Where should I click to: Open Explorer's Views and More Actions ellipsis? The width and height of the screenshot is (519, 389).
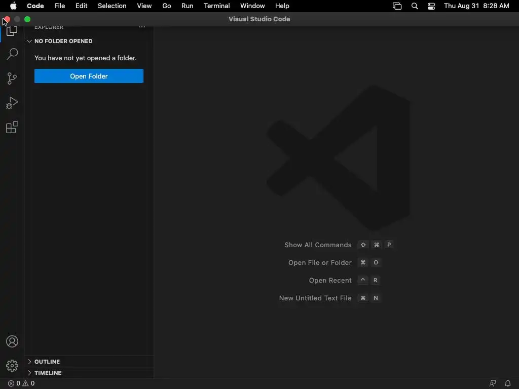pyautogui.click(x=142, y=27)
